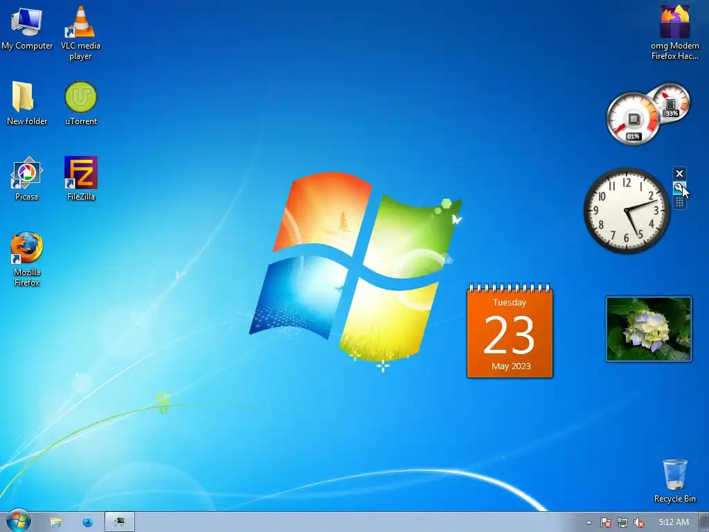Screen dimensions: 709x532
Task: Click the muted volume tray icon
Action: 639,522
